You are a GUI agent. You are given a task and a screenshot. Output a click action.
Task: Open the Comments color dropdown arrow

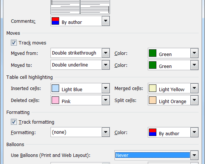tap(105, 21)
